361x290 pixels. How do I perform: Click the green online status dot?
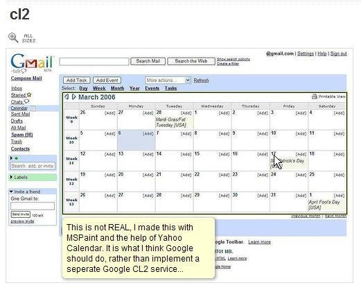coord(17,158)
